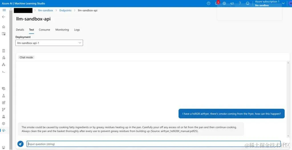Screen dimensions: 292x150
Task: Open Components squares icon in sidebar
Action: 3,102
